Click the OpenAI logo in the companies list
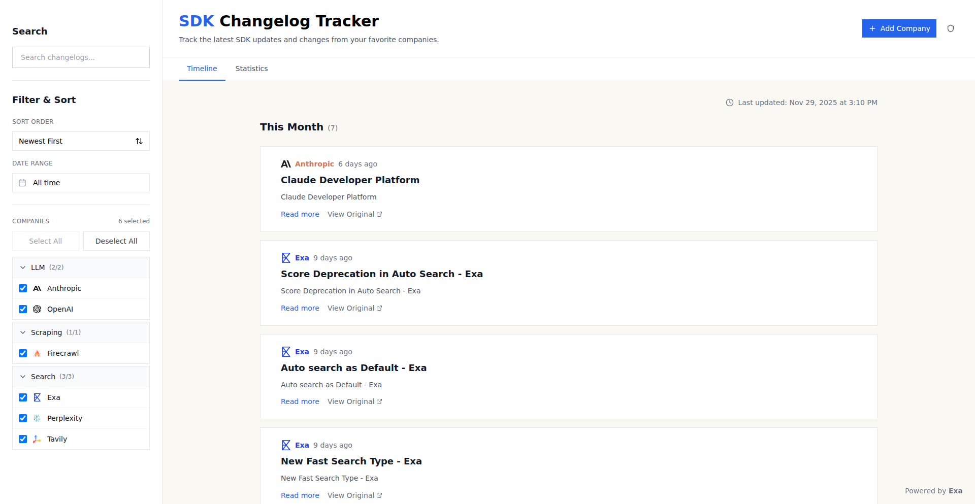The height and width of the screenshot is (504, 975). click(x=37, y=309)
